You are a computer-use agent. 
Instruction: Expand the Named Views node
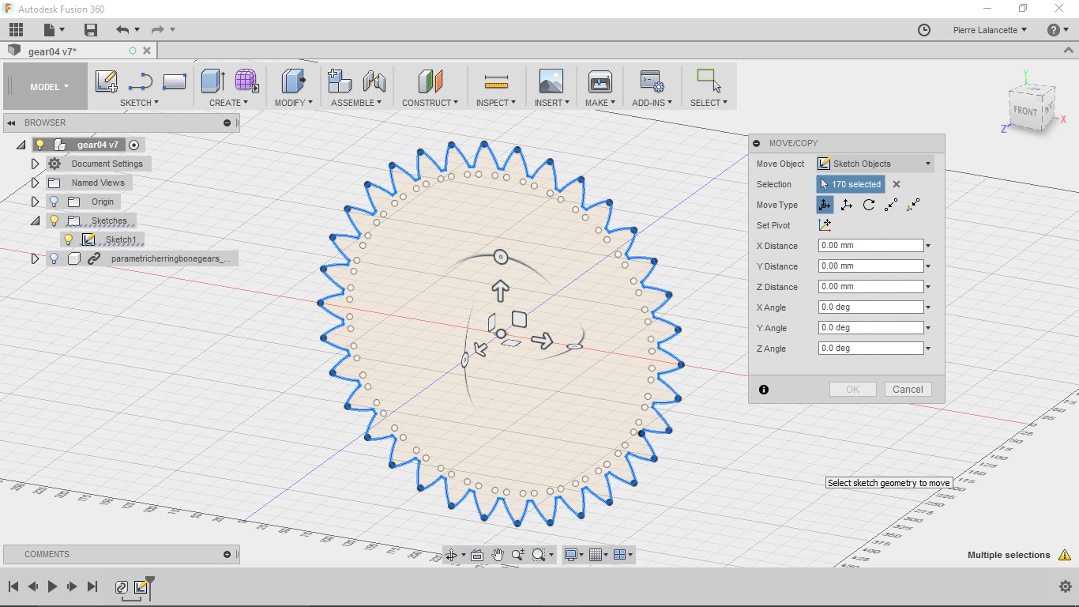35,183
